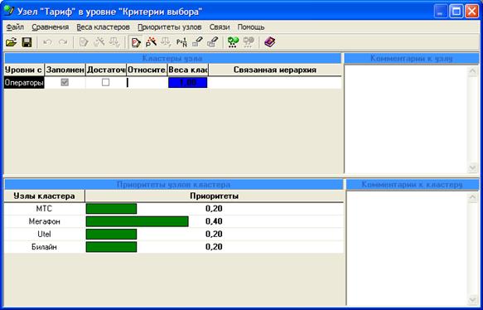Open the Файл menu
Image resolution: width=483 pixels, height=310 pixels.
[15, 27]
